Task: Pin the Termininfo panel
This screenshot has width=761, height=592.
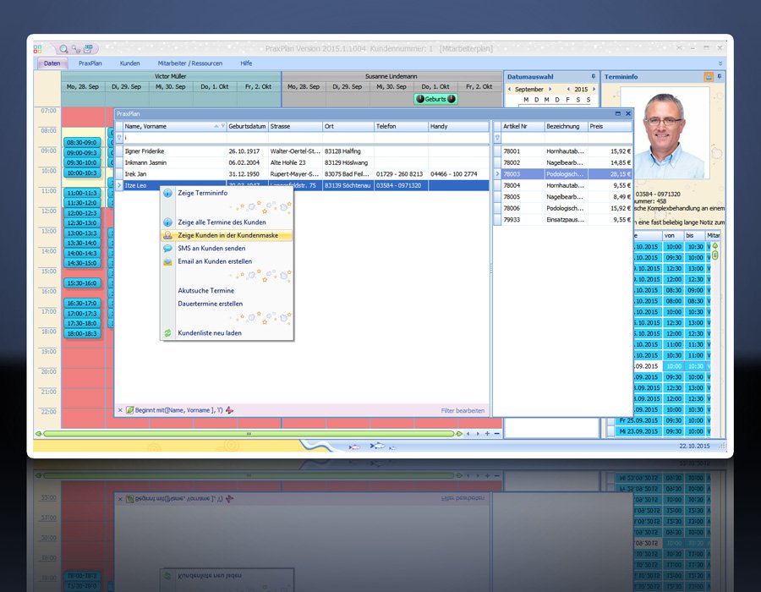Action: [720, 77]
